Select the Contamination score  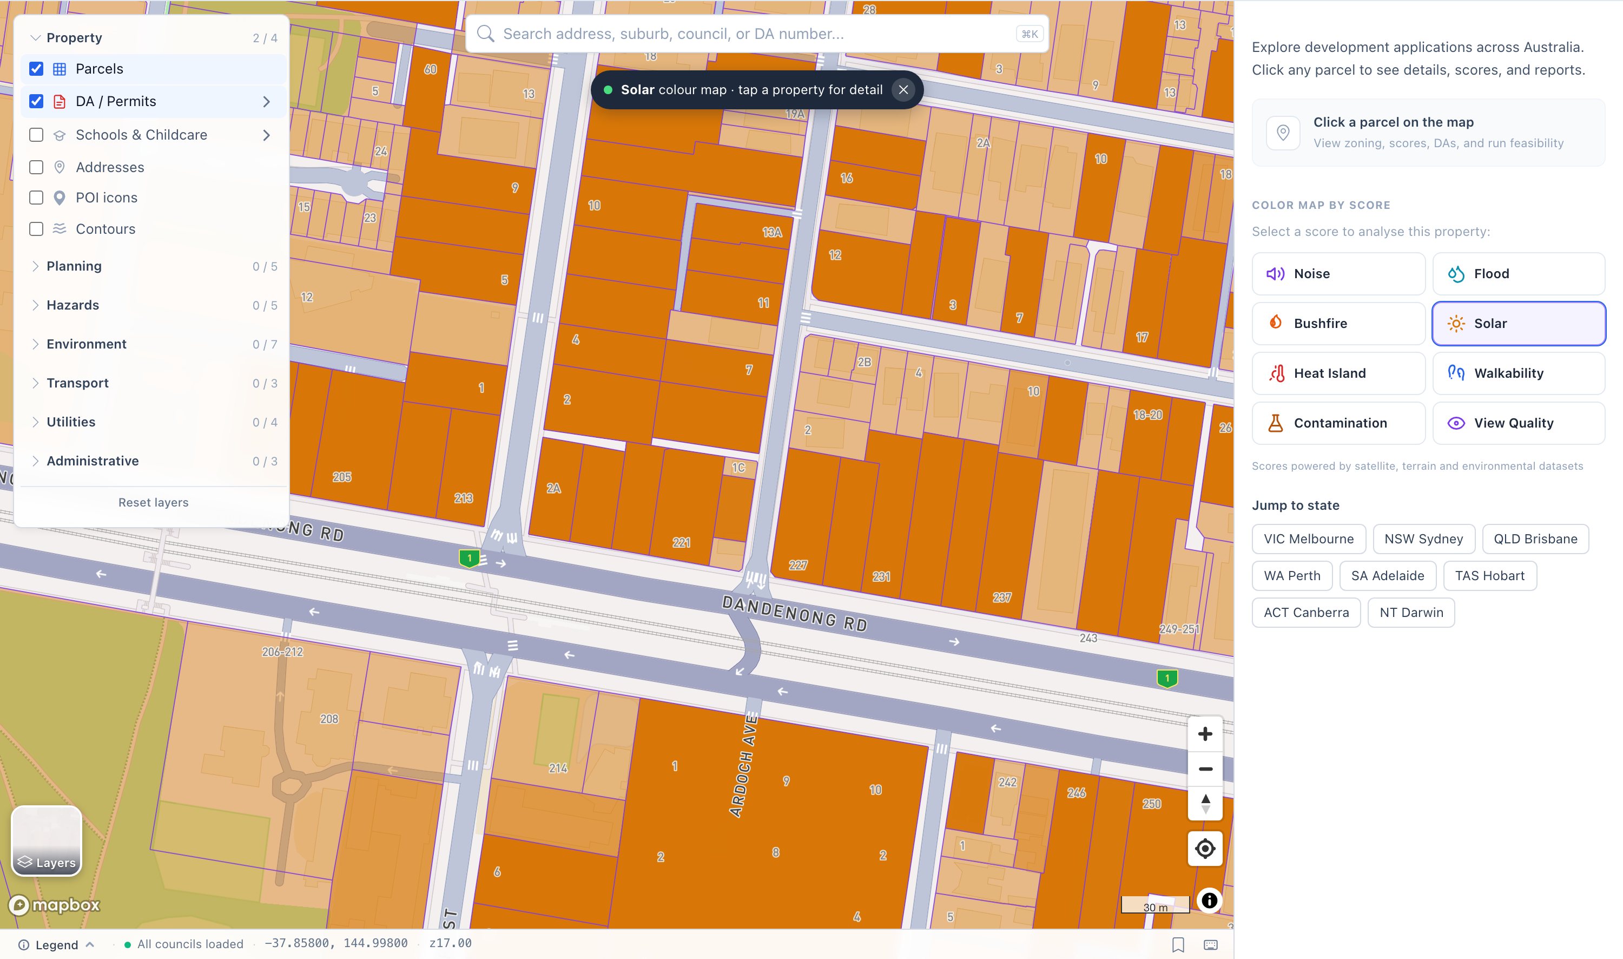click(1338, 423)
